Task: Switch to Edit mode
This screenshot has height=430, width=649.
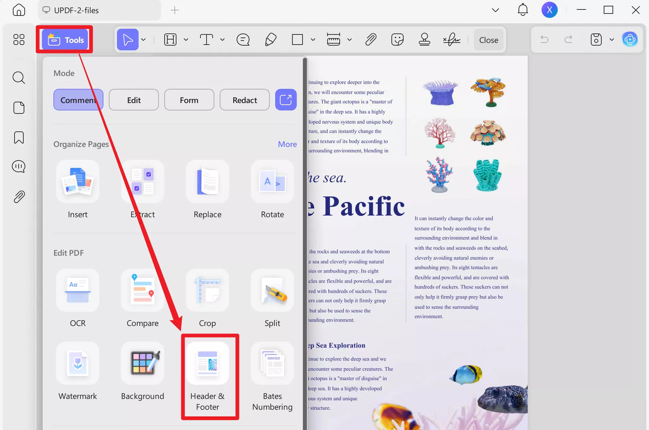Action: point(134,100)
